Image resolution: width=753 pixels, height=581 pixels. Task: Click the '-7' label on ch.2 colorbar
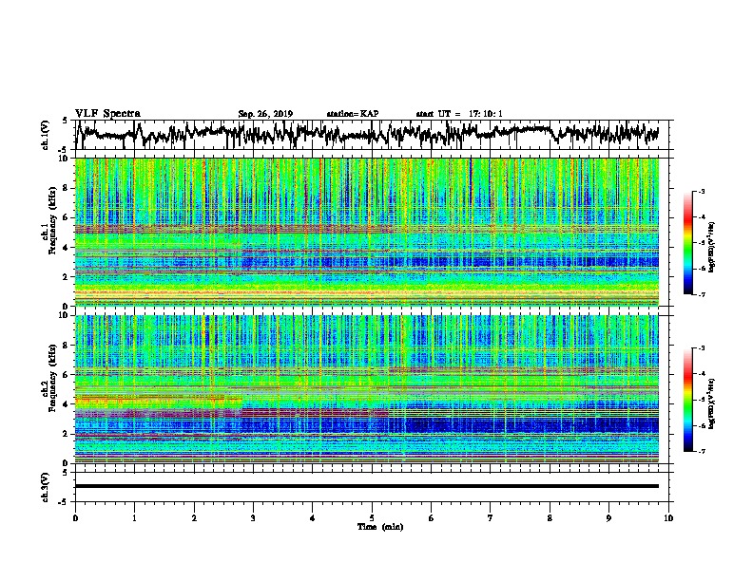[702, 451]
